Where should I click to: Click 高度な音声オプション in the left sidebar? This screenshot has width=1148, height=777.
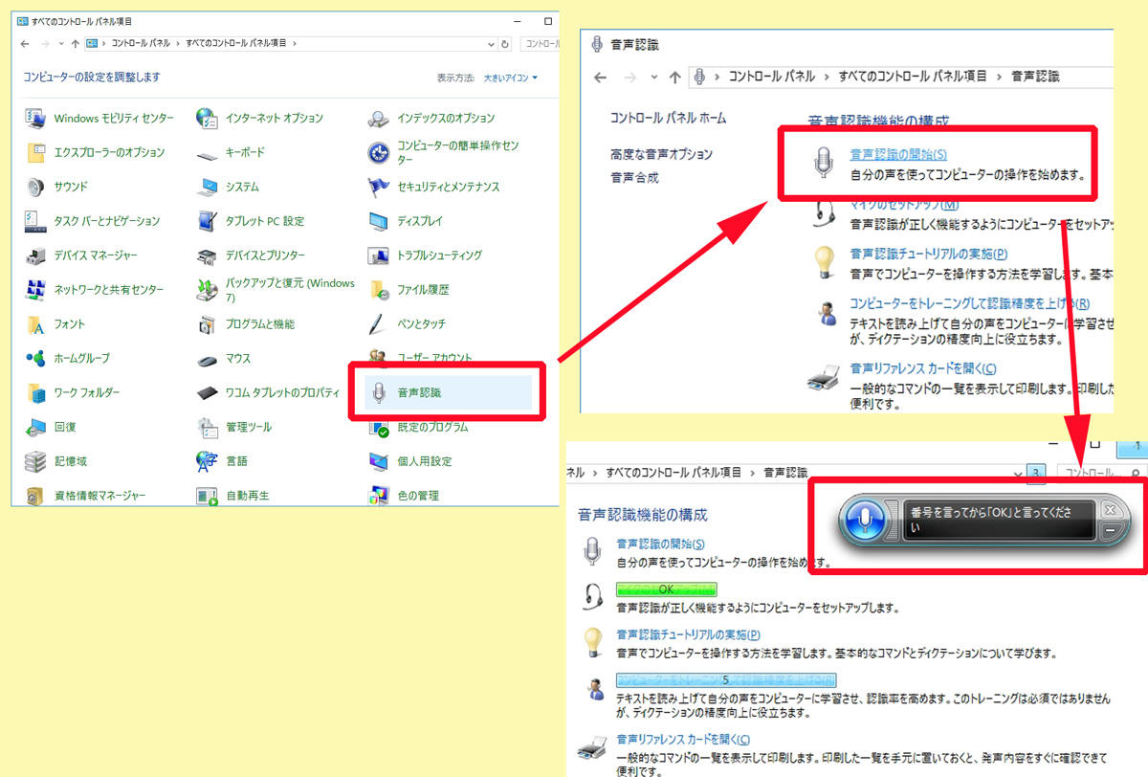pos(661,154)
